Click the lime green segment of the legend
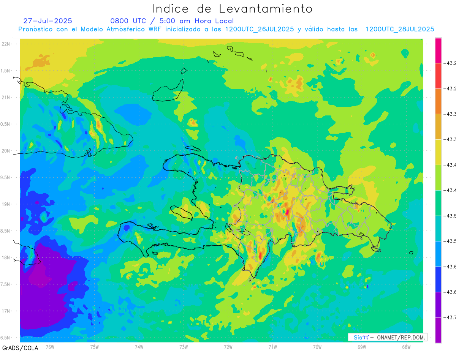Image resolution: width=456 pixels, height=352 pixels. (x=438, y=177)
